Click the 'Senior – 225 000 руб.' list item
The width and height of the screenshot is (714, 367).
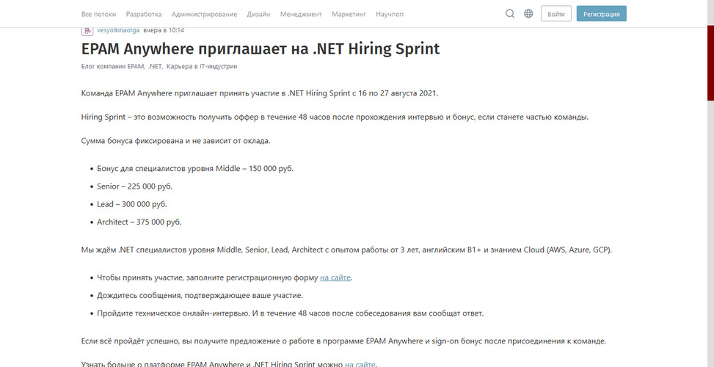[x=135, y=186]
